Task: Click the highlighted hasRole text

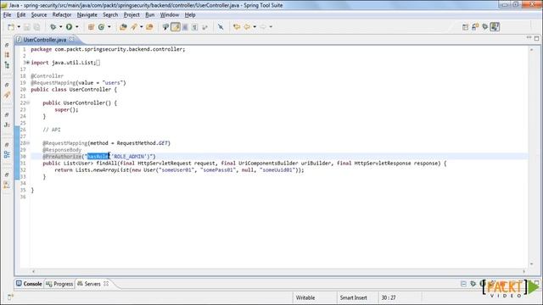Action: tap(98, 157)
